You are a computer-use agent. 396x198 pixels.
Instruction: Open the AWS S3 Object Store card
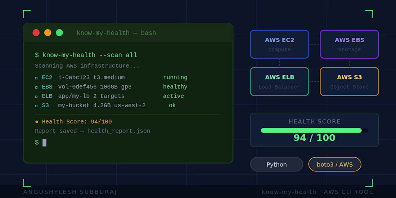tap(349, 82)
